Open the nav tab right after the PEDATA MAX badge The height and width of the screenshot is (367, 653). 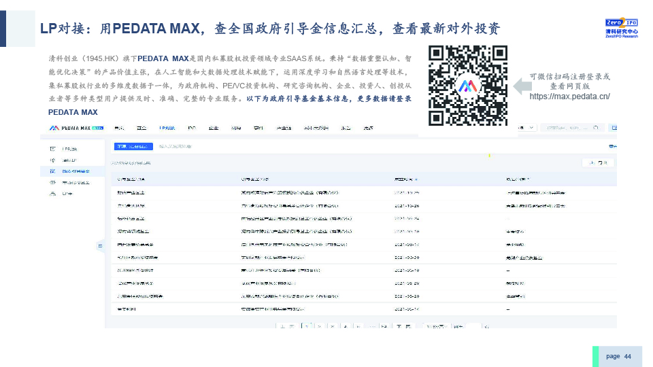pos(119,128)
